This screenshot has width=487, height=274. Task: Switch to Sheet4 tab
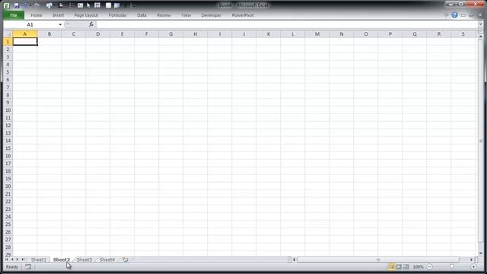[107, 260]
